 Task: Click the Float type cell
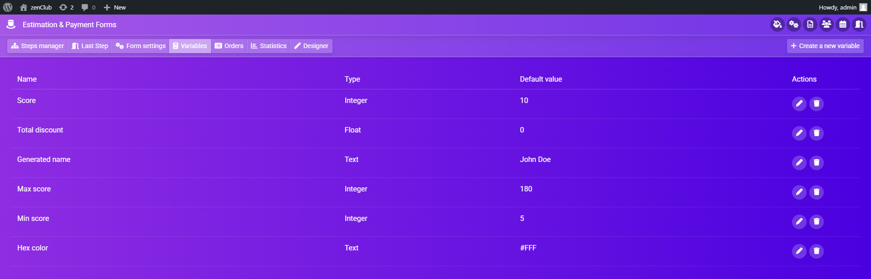(x=352, y=130)
